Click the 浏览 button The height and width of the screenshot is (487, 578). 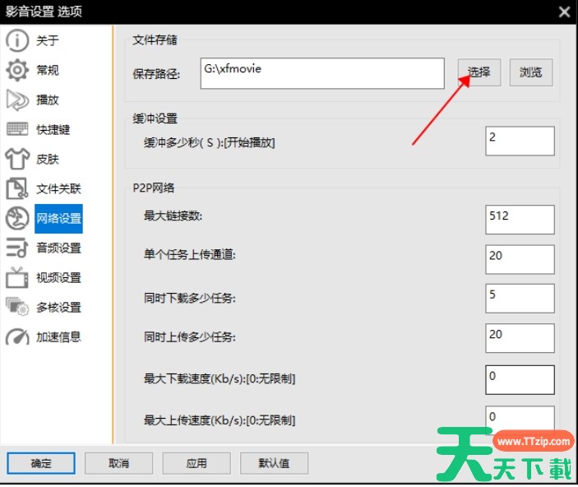pyautogui.click(x=531, y=72)
